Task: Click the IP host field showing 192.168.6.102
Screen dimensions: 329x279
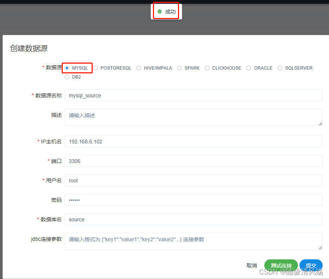Action: pos(193,142)
